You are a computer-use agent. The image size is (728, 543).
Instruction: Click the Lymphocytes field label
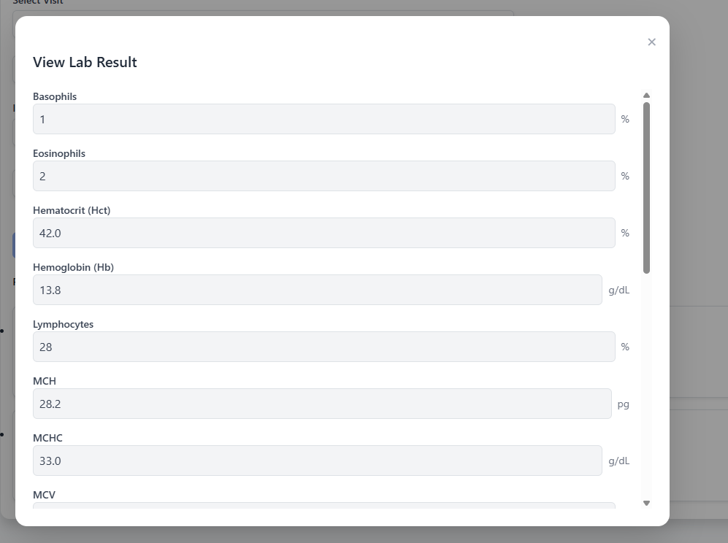pyautogui.click(x=63, y=324)
